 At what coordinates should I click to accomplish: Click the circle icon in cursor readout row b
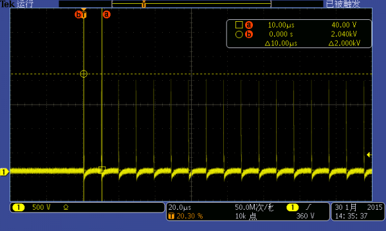tap(239, 35)
